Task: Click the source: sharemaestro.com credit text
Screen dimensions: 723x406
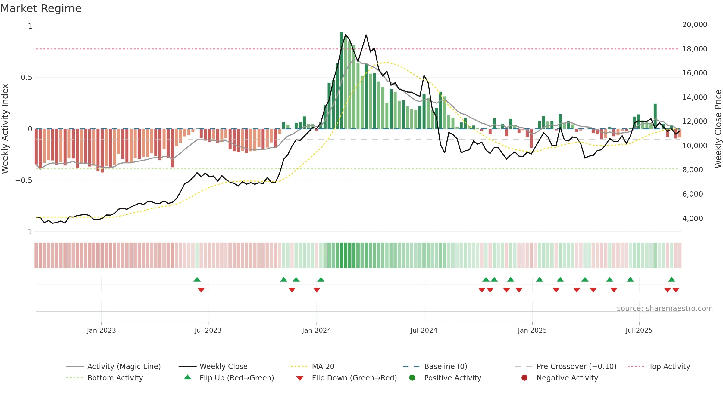Action: pos(665,309)
